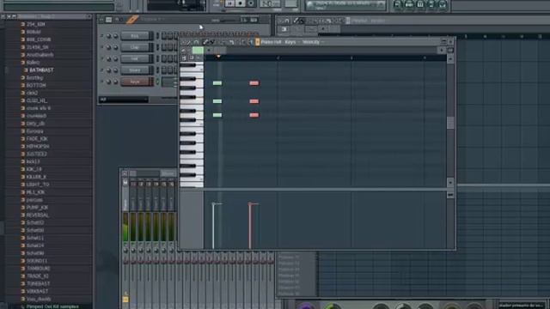
Task: Select the BATHBAST sample in the browser
Action: pos(41,70)
